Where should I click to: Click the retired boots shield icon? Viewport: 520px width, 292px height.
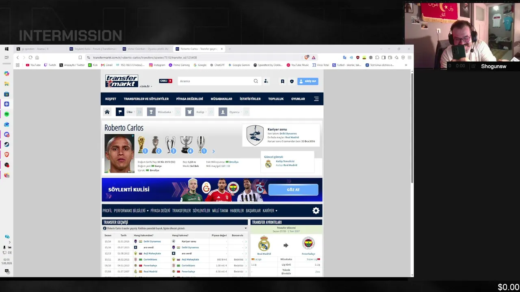click(255, 135)
